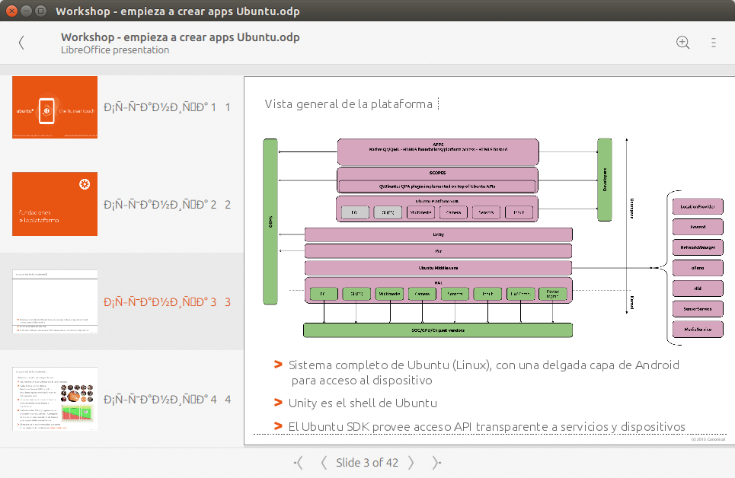This screenshot has width=735, height=478.
Task: Close the document viewer window
Action: 13,11
